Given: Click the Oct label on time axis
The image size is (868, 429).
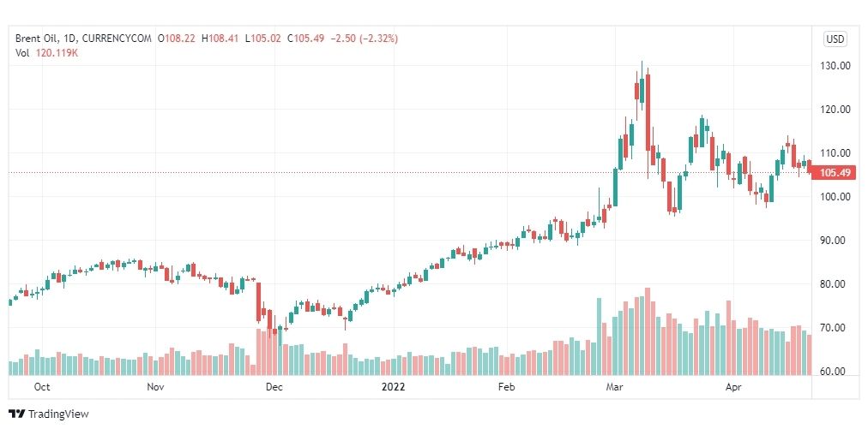Looking at the screenshot, I should pos(42,387).
